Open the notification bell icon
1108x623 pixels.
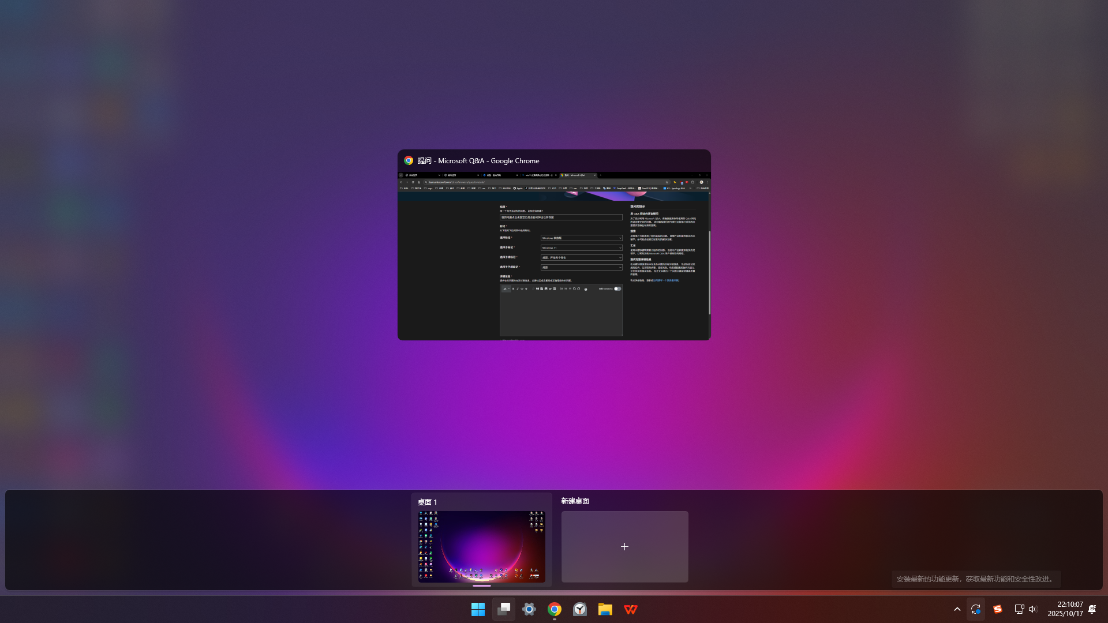click(x=1092, y=609)
